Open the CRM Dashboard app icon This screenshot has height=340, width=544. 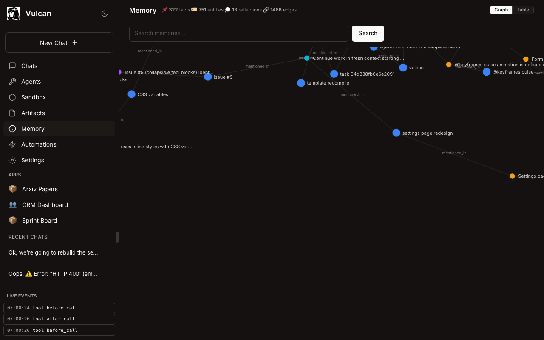click(x=13, y=205)
